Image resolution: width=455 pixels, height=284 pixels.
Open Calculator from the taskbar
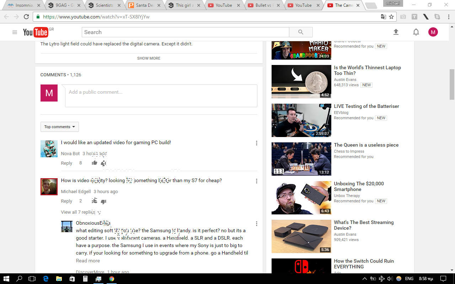85,279
